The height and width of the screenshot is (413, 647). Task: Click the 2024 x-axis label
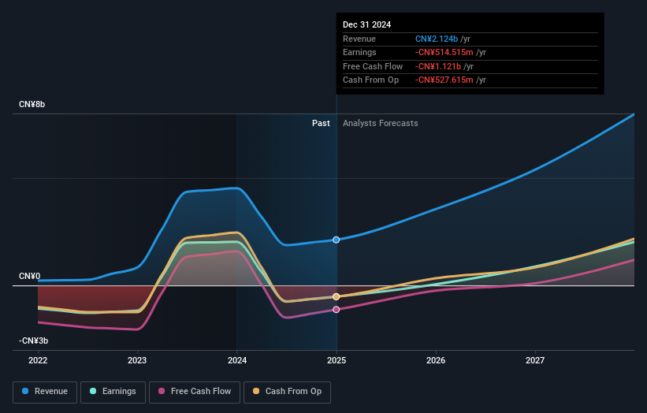[x=237, y=360]
